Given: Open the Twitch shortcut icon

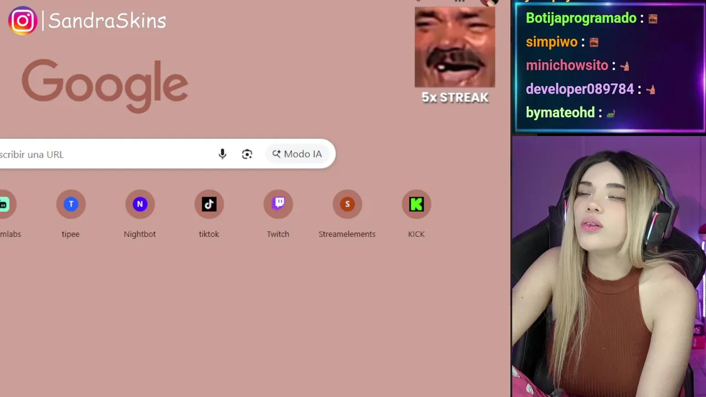Looking at the screenshot, I should point(278,204).
